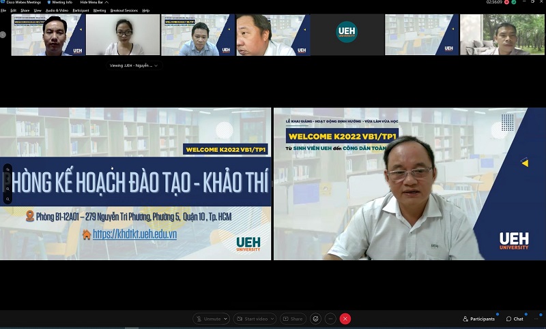Open the Participant menu
The image size is (546, 329).
[81, 10]
